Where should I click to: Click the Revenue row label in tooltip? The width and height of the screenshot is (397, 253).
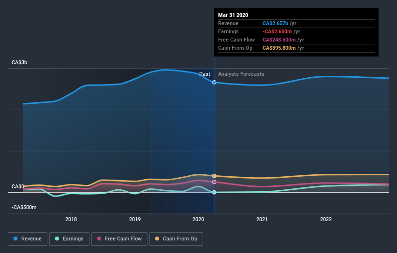pyautogui.click(x=228, y=23)
